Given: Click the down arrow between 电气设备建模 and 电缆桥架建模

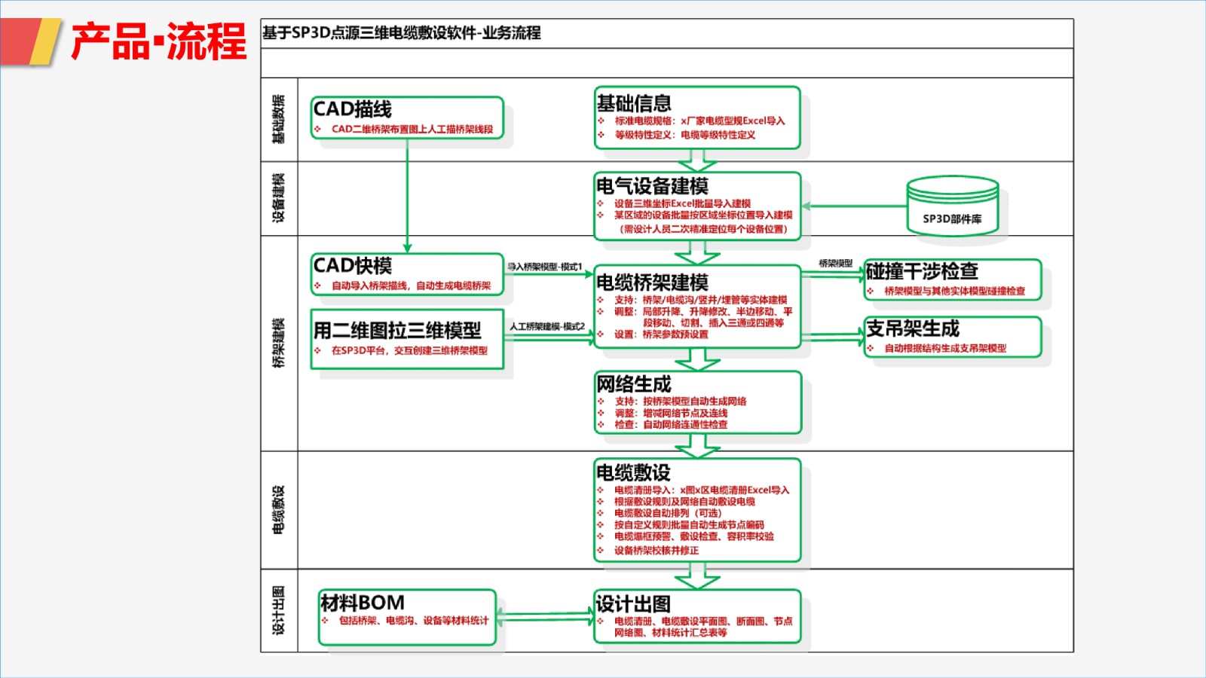Looking at the screenshot, I should tap(697, 252).
